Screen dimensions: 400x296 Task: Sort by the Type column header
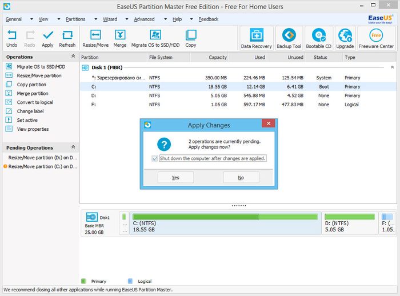point(369,57)
